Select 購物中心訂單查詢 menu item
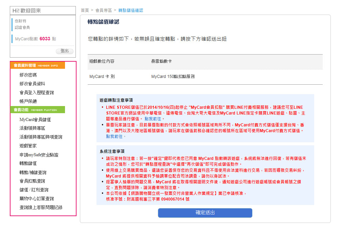 point(37,199)
